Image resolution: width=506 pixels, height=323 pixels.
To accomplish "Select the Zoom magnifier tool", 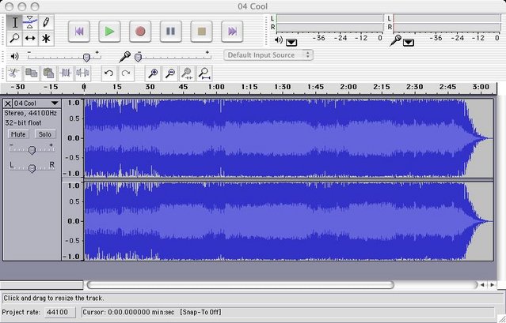I will click(14, 38).
